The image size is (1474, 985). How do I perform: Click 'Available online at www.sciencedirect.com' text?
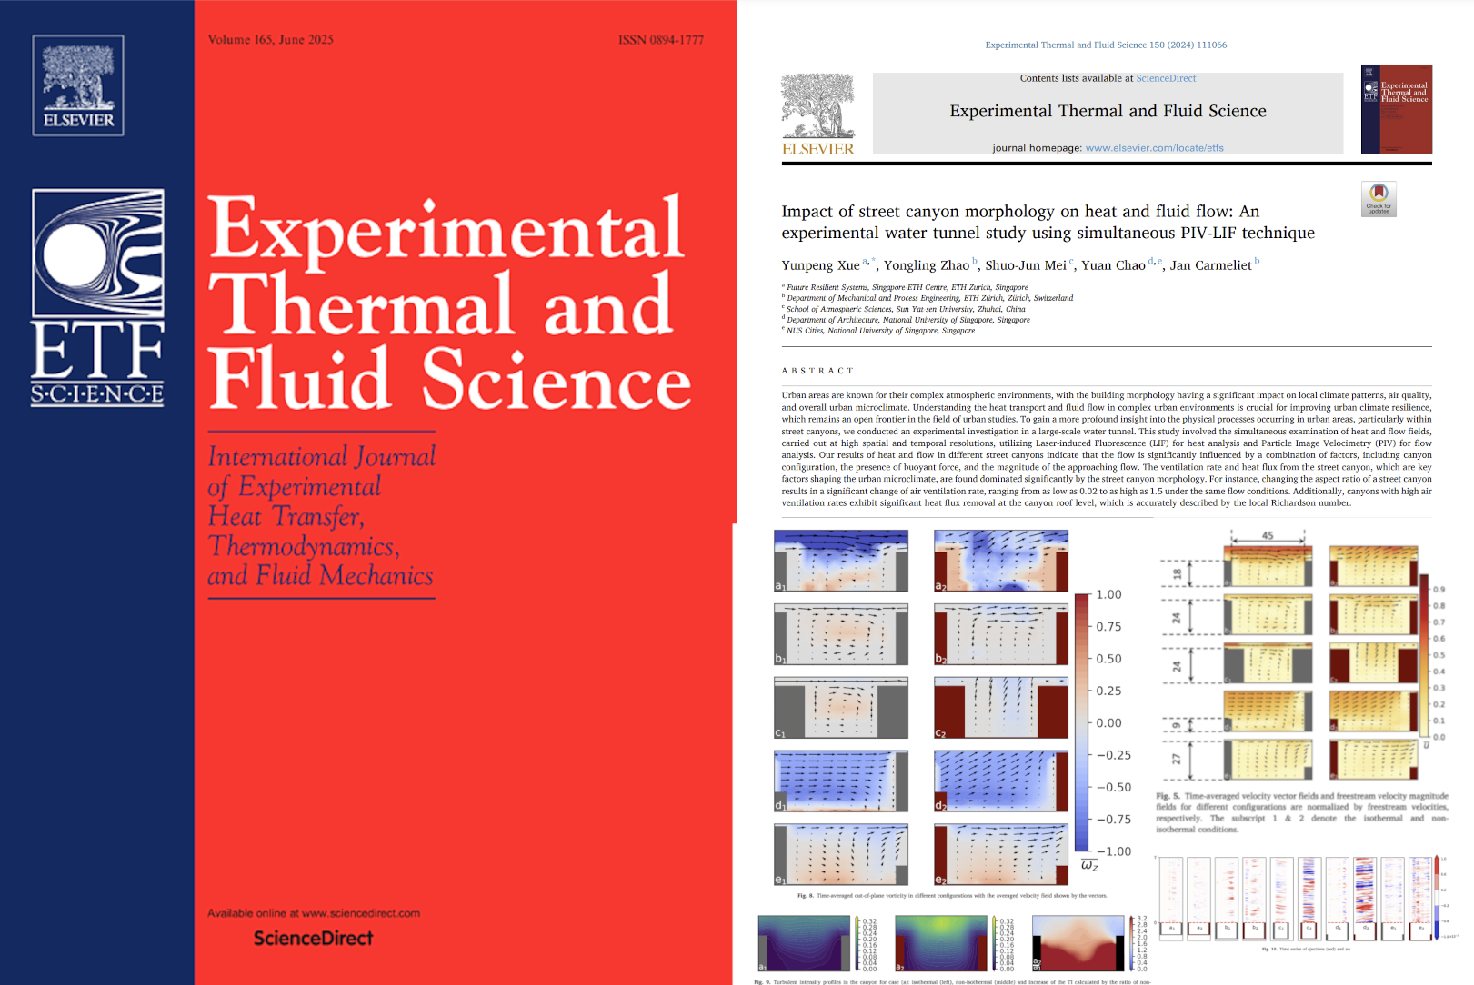pyautogui.click(x=314, y=913)
